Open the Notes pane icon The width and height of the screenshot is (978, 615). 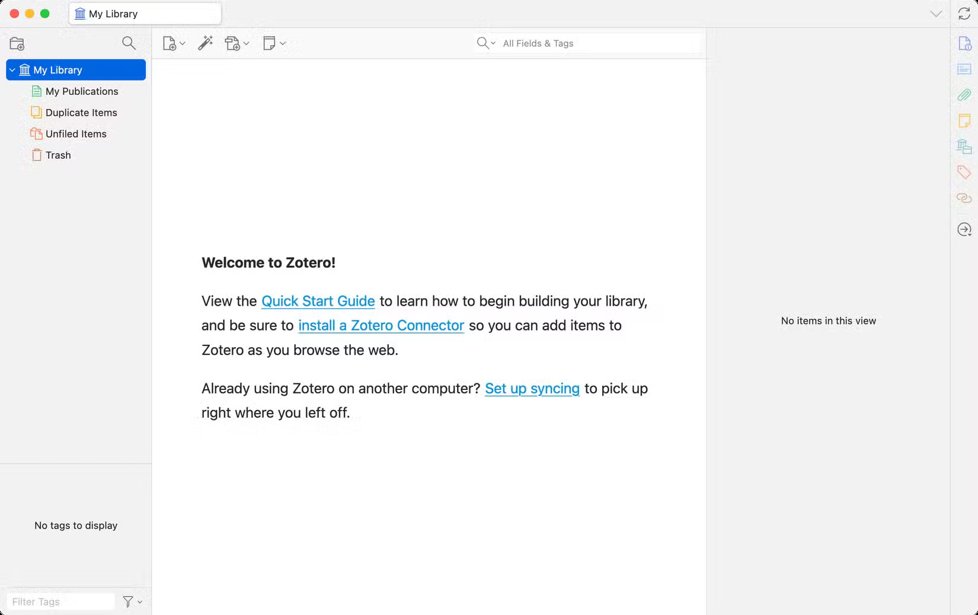(x=964, y=121)
